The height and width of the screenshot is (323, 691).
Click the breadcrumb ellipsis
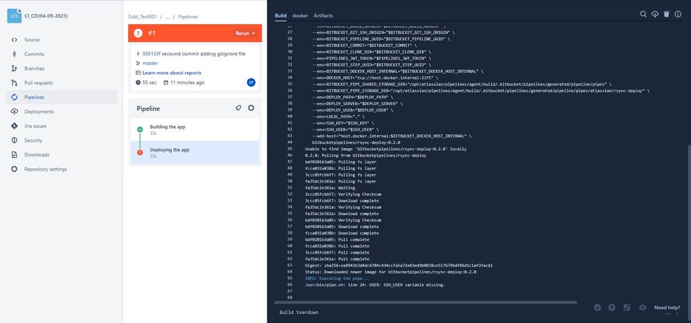(168, 17)
